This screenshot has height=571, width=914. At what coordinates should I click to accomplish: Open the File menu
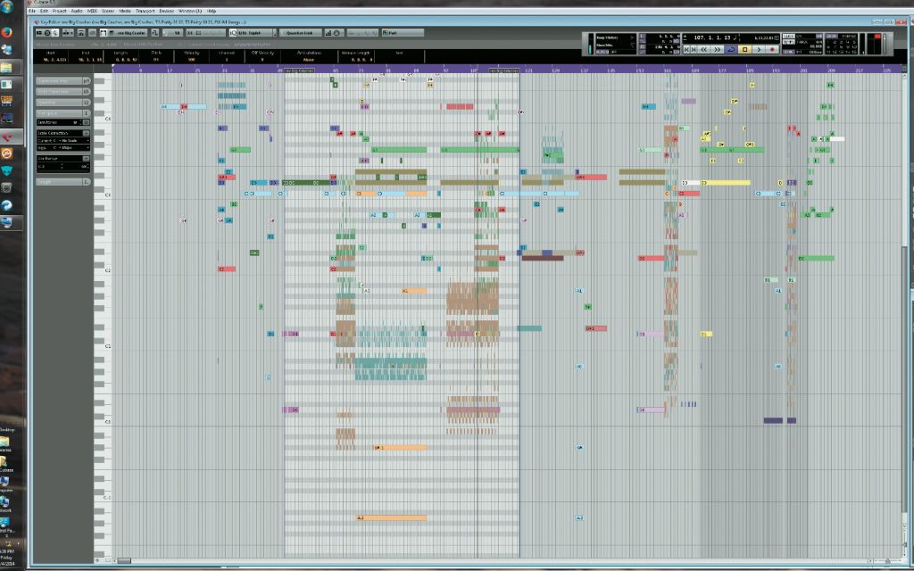(x=31, y=11)
